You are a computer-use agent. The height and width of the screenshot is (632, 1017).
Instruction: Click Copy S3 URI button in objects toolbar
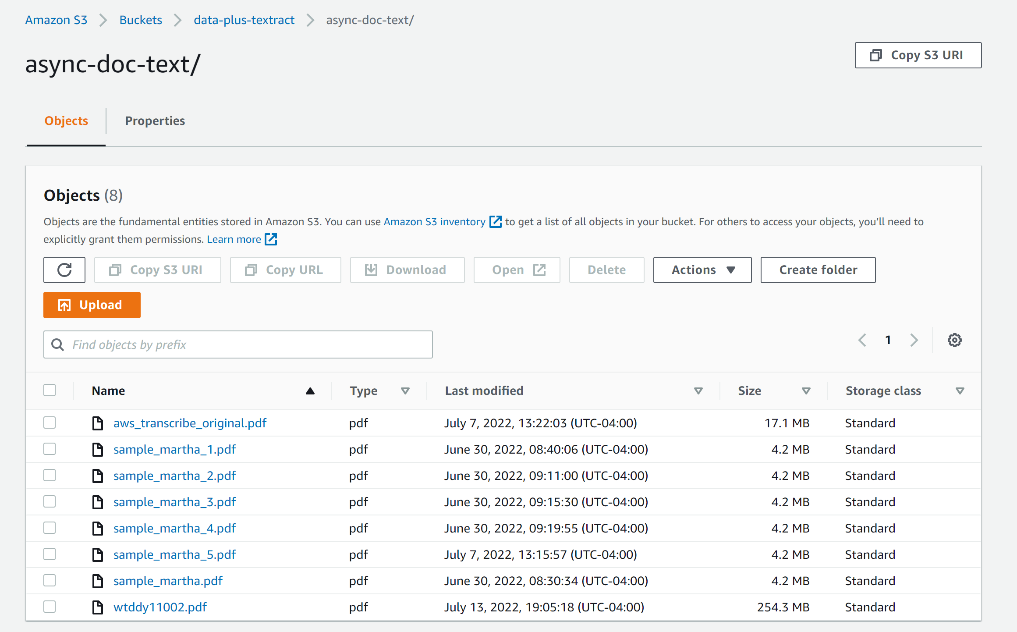(x=158, y=270)
